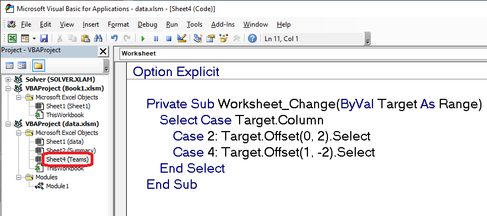Click the View Code icon in Project panel
The height and width of the screenshot is (216, 487).
tap(9, 66)
